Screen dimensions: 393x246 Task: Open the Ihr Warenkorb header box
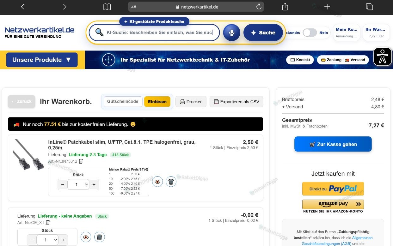[x=376, y=33]
